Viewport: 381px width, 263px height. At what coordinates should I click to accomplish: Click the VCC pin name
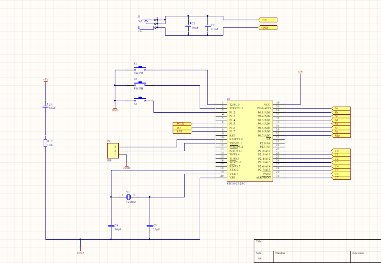(x=267, y=104)
